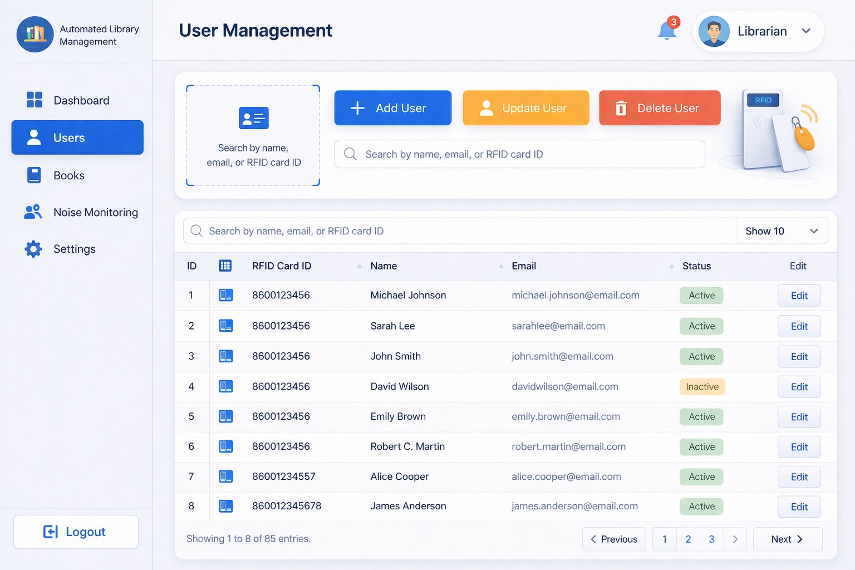
Task: Click the Automated Library Management logo
Action: [35, 34]
